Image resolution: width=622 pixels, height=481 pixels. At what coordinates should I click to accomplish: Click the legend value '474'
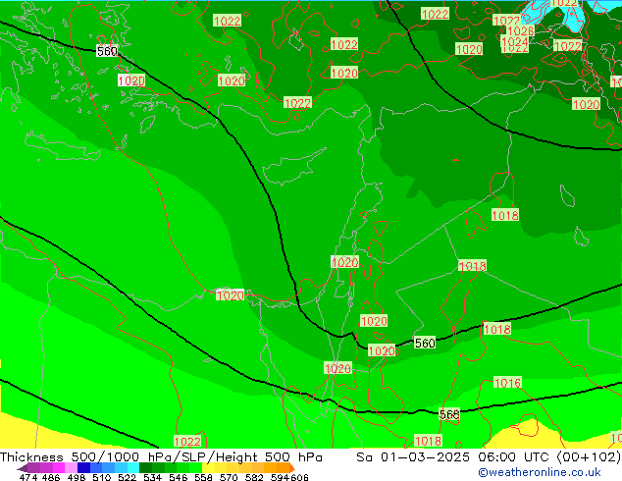pos(28,477)
